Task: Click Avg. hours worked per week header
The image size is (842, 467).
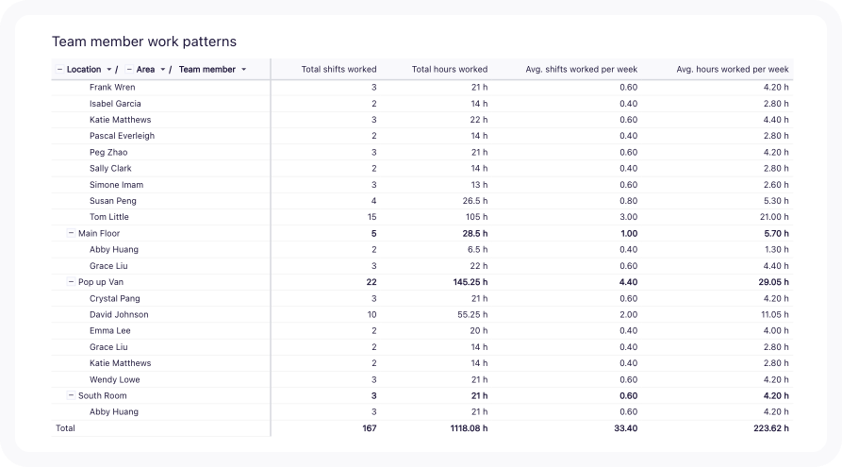Action: 733,69
